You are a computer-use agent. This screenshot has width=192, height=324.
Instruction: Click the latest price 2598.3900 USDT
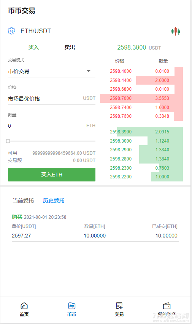(139, 48)
